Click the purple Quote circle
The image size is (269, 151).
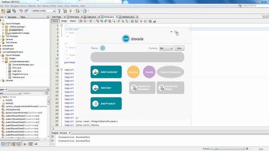149,72
